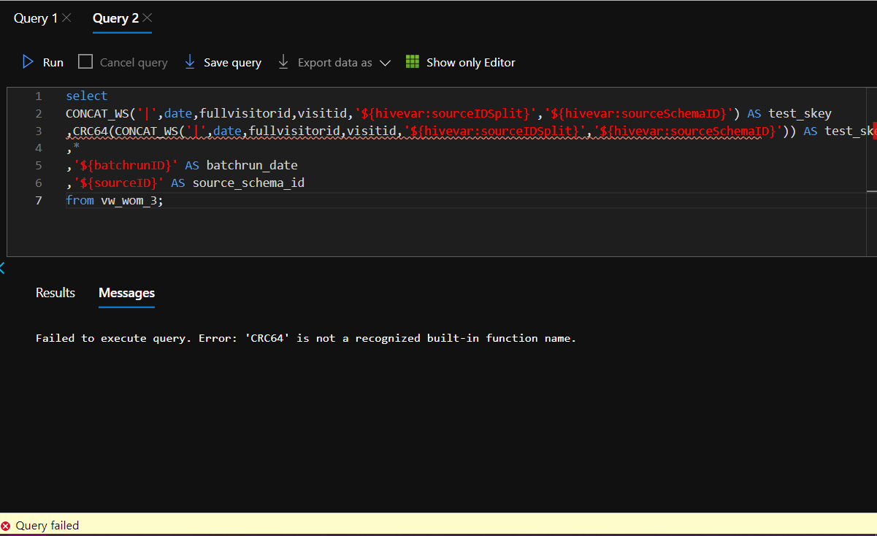The image size is (877, 536).
Task: Switch to the Query 1 tab
Action: [35, 18]
